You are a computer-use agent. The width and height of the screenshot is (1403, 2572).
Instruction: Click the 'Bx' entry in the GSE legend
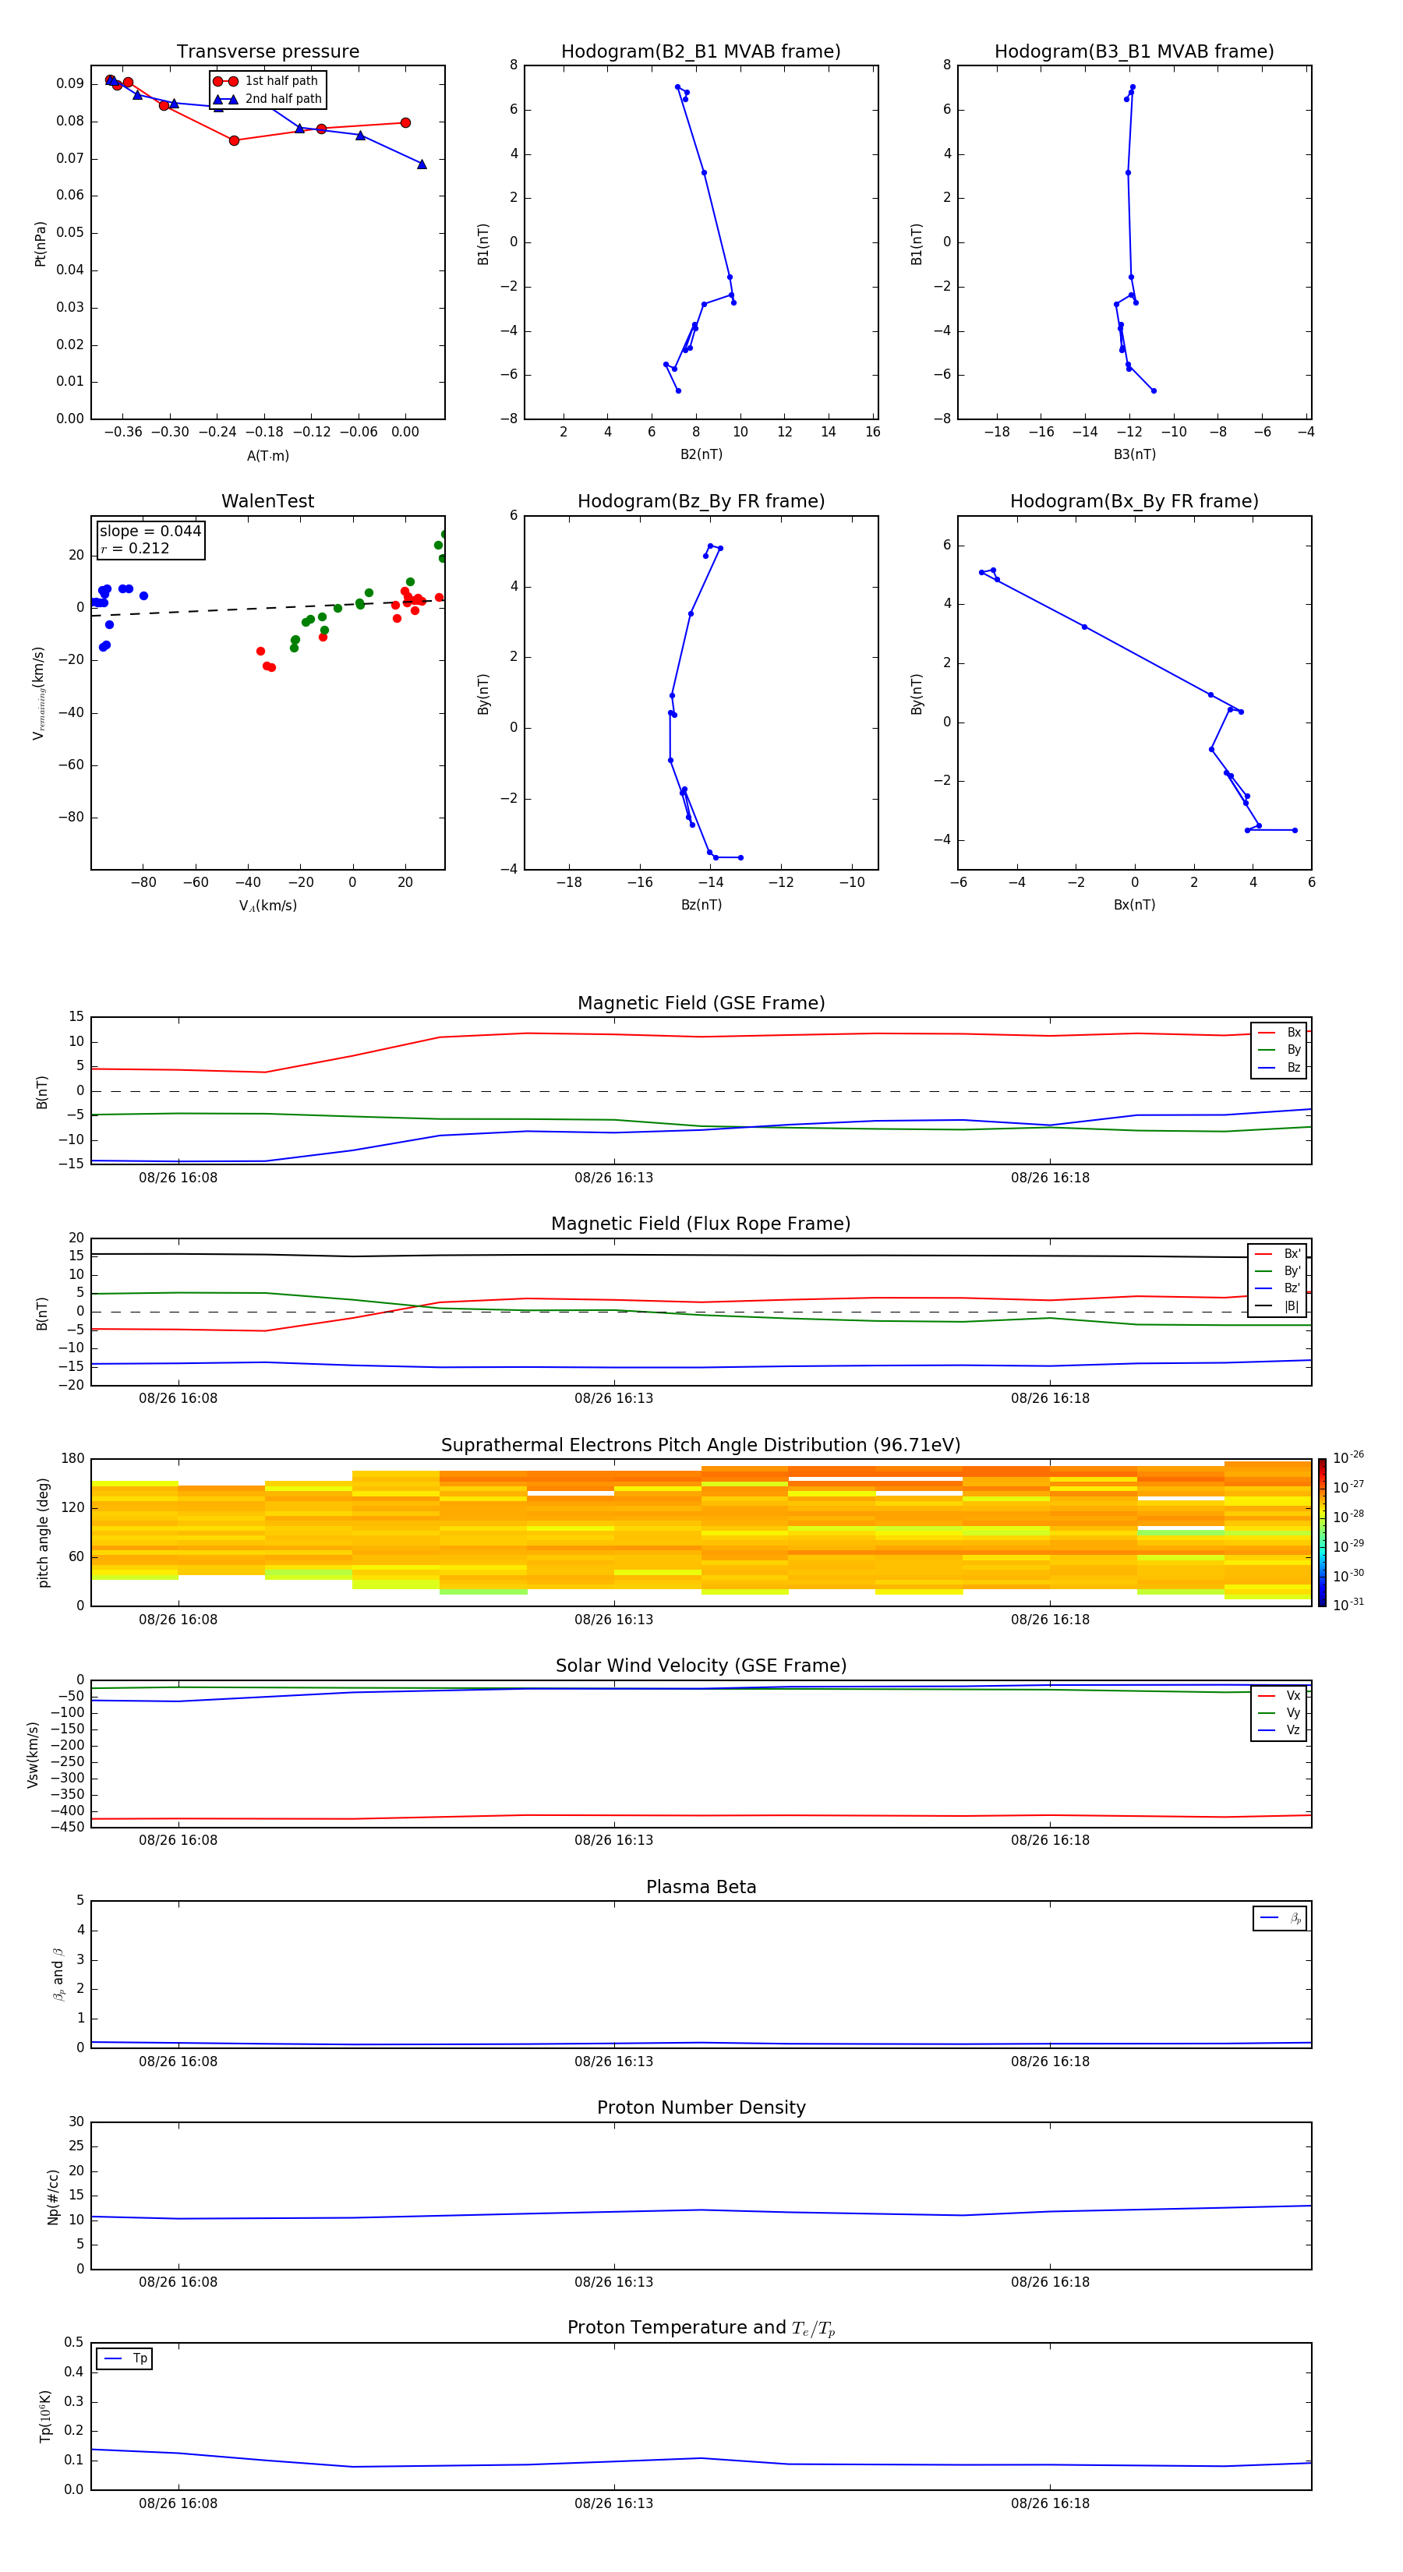coord(1280,1033)
